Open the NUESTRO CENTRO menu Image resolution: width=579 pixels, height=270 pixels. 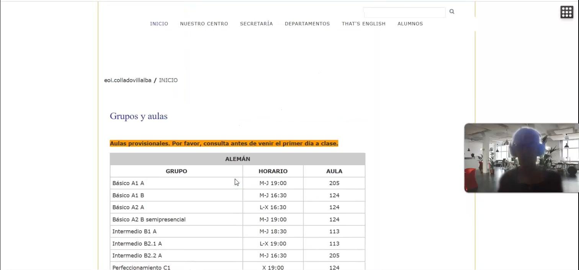[204, 24]
